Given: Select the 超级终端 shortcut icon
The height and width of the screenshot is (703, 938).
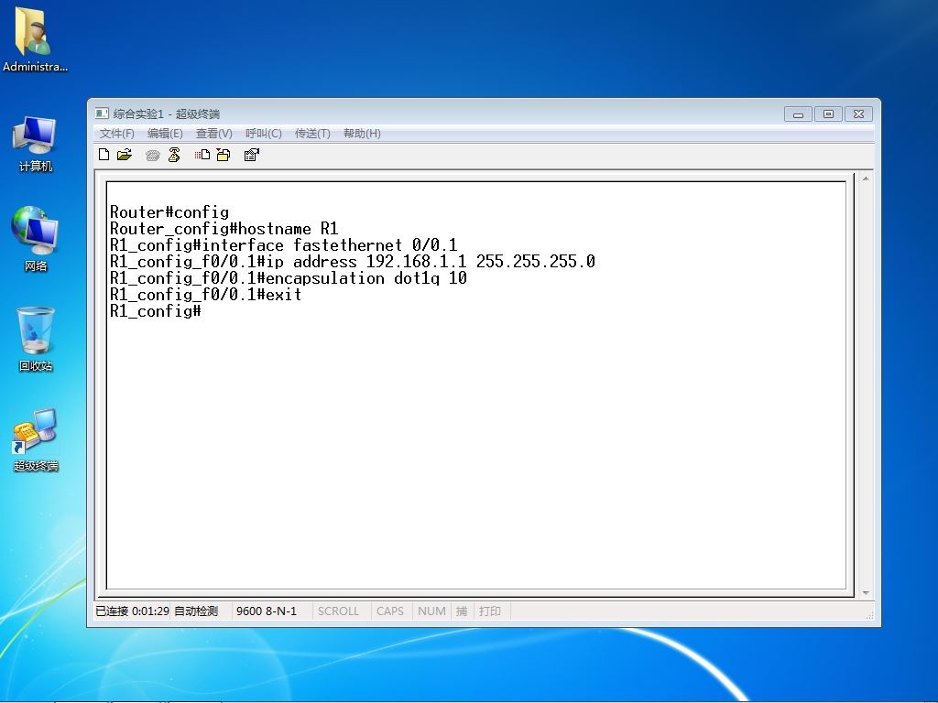Looking at the screenshot, I should point(36,440).
